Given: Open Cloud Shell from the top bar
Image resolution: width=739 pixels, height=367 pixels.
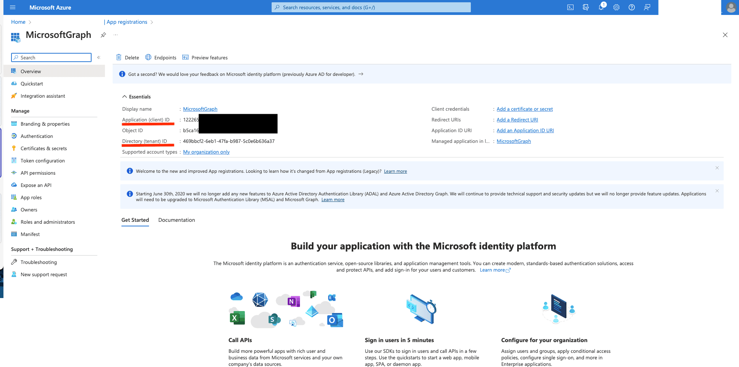Looking at the screenshot, I should [570, 7].
